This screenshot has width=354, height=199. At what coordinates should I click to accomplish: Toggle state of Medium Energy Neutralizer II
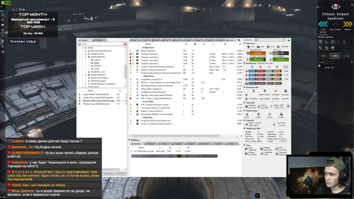click(131, 70)
